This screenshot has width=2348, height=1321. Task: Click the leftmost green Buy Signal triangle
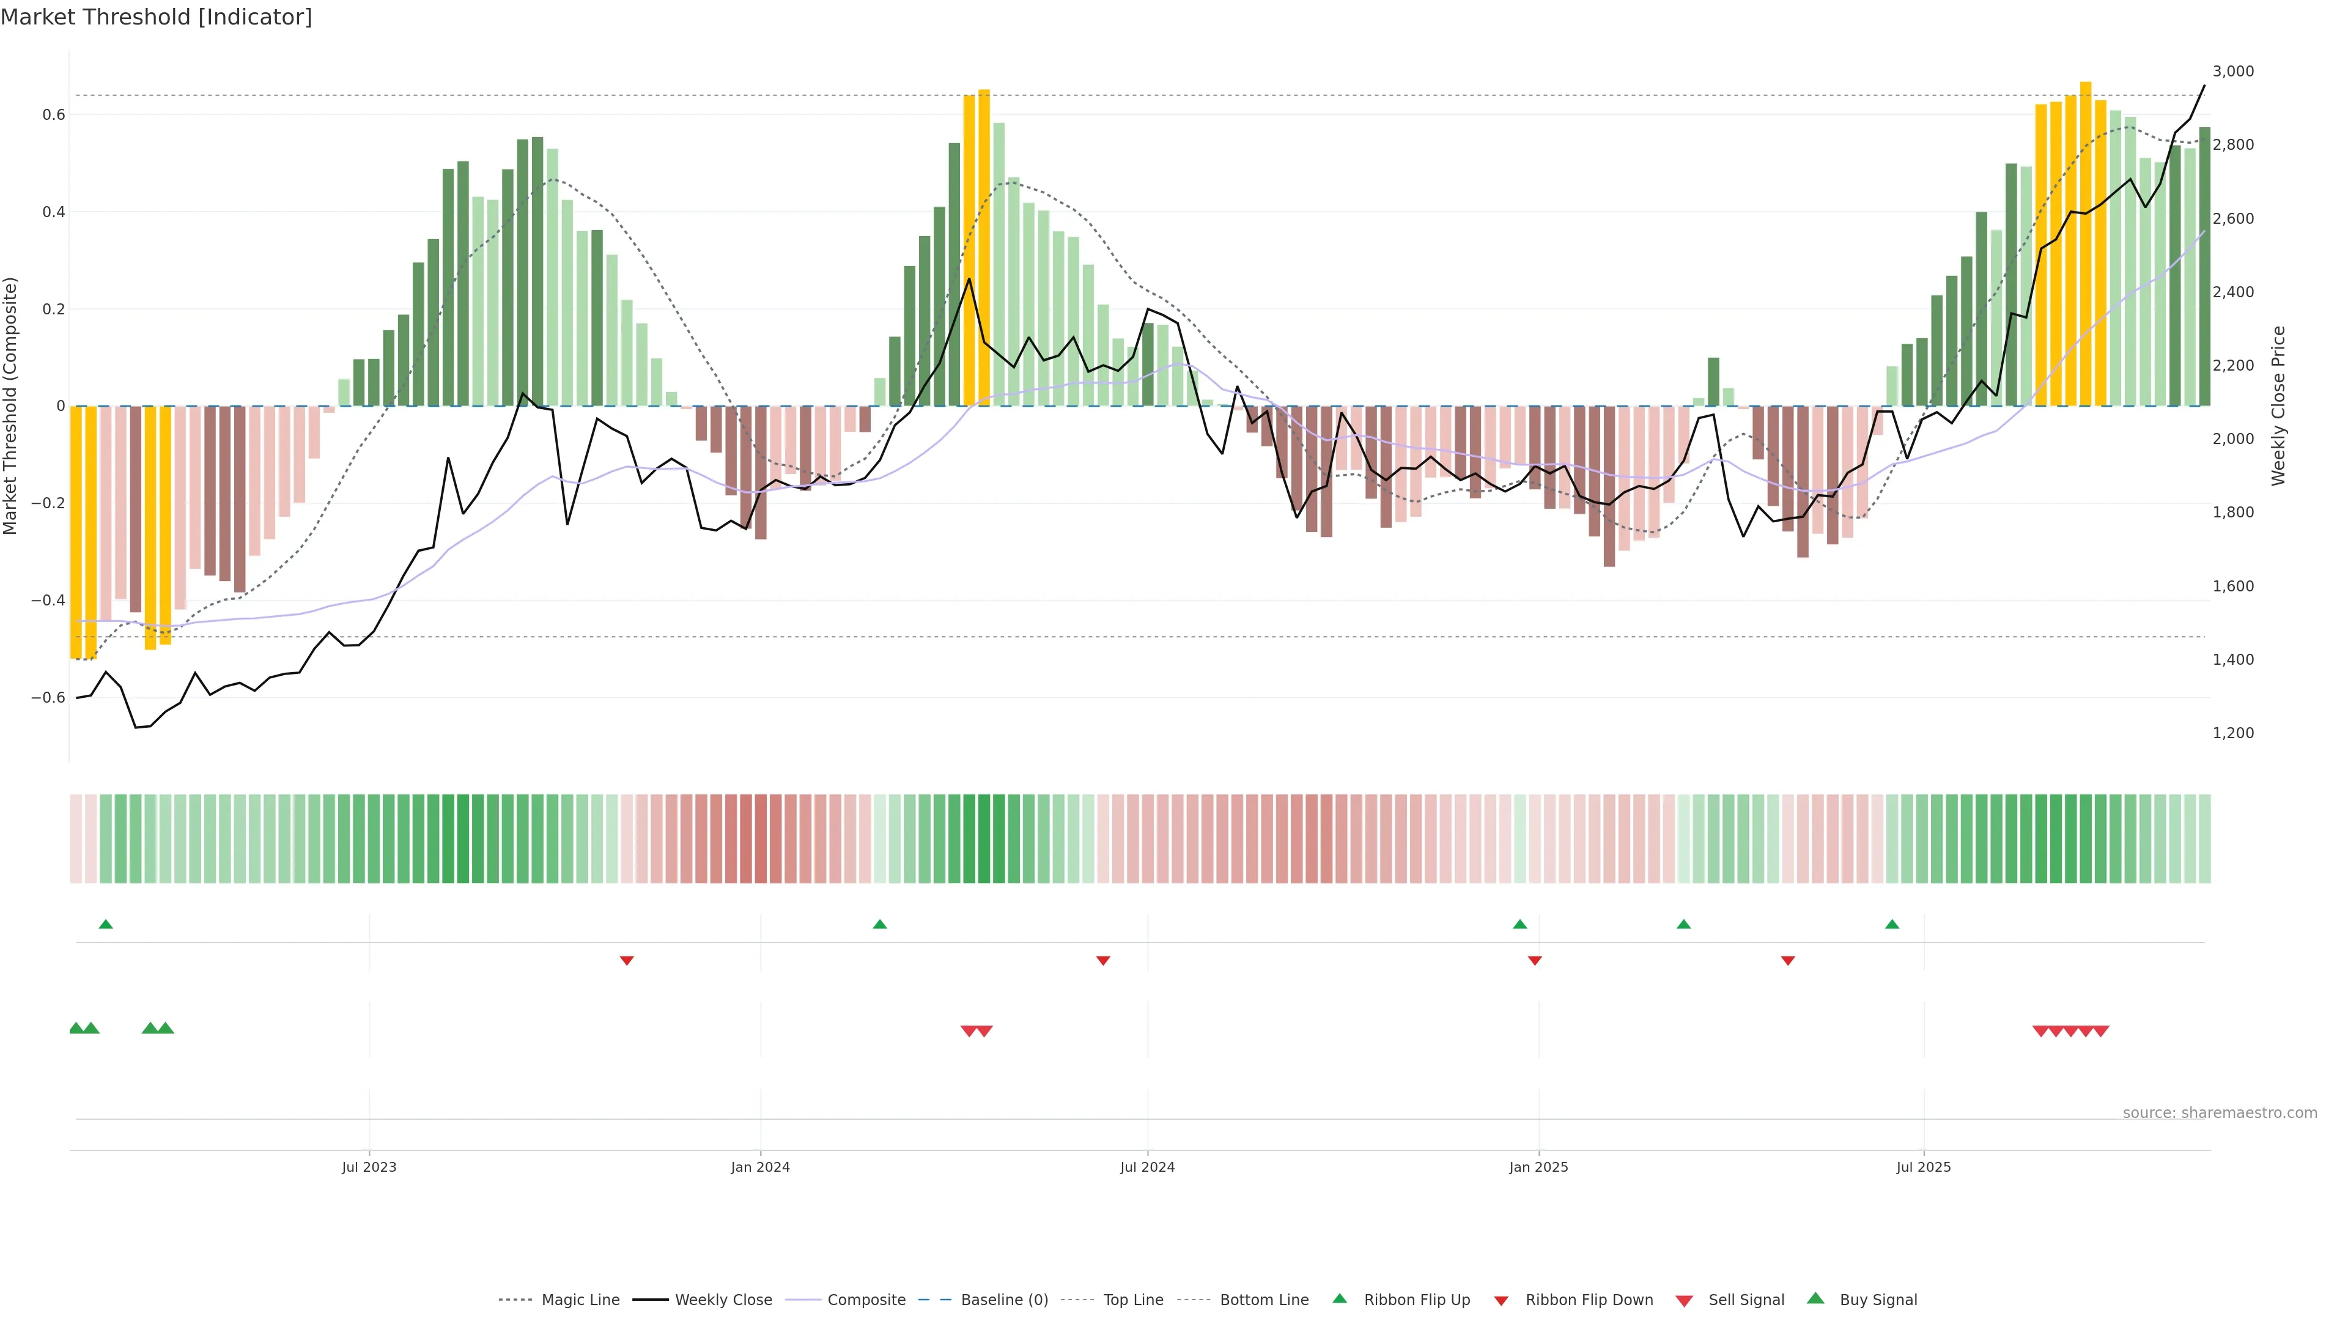pos(76,1028)
